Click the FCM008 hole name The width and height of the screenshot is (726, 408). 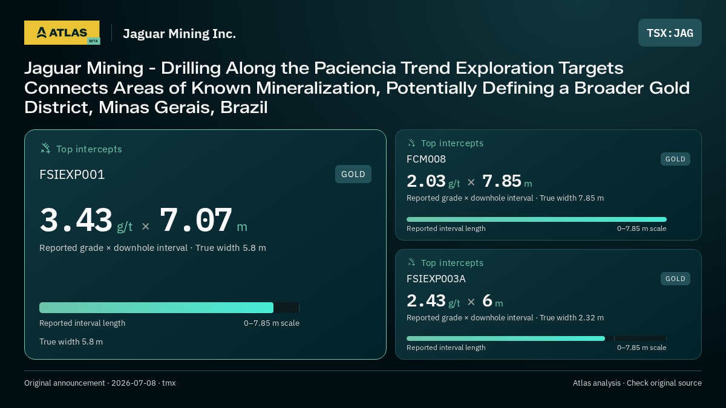pos(426,159)
